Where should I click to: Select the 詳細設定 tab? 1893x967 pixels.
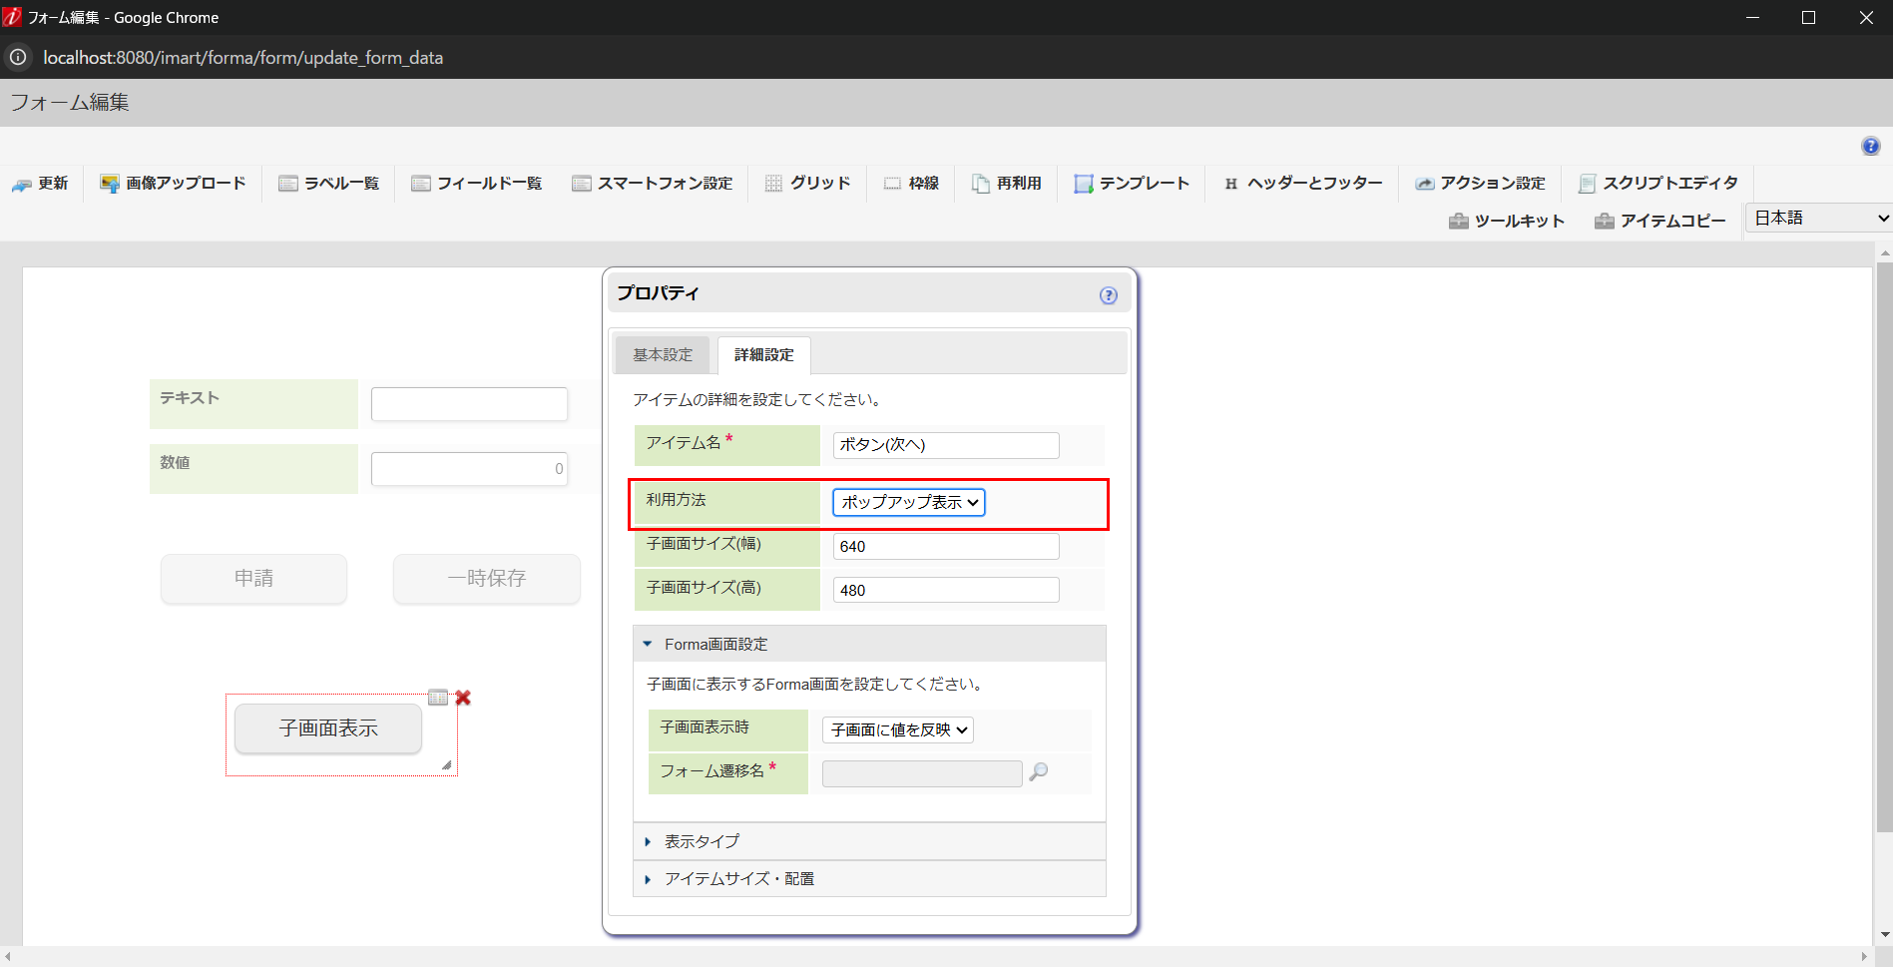click(x=762, y=354)
